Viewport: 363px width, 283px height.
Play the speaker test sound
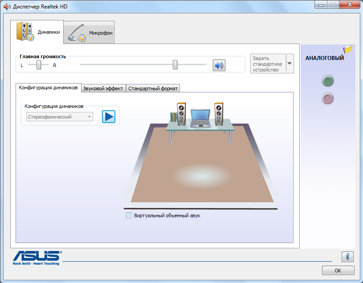click(x=109, y=116)
